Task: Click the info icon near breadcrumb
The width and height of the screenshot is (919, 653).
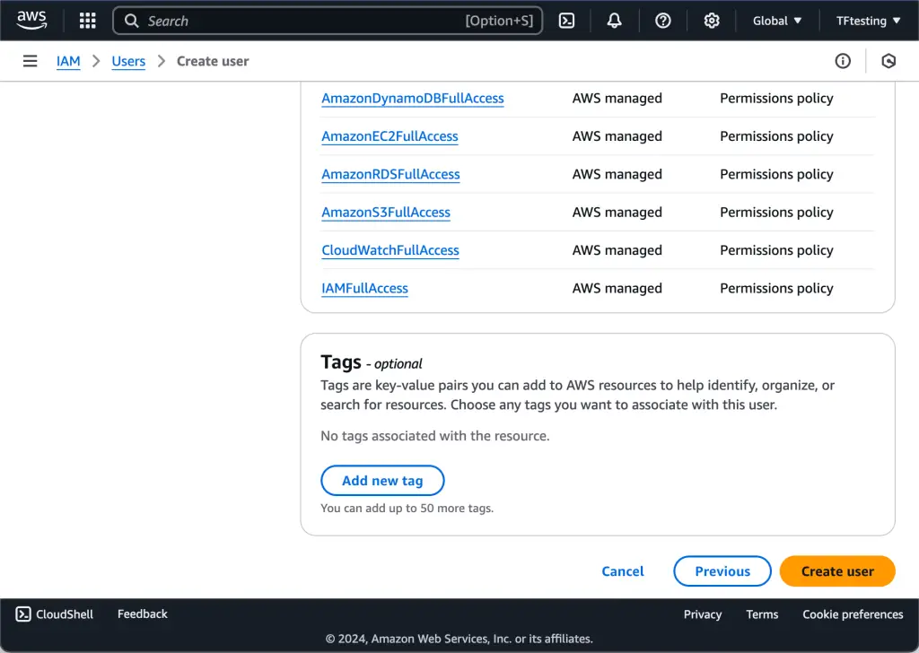Action: (842, 61)
